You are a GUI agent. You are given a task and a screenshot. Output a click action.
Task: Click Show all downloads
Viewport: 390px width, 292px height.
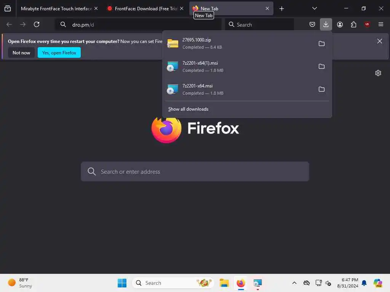click(x=188, y=109)
